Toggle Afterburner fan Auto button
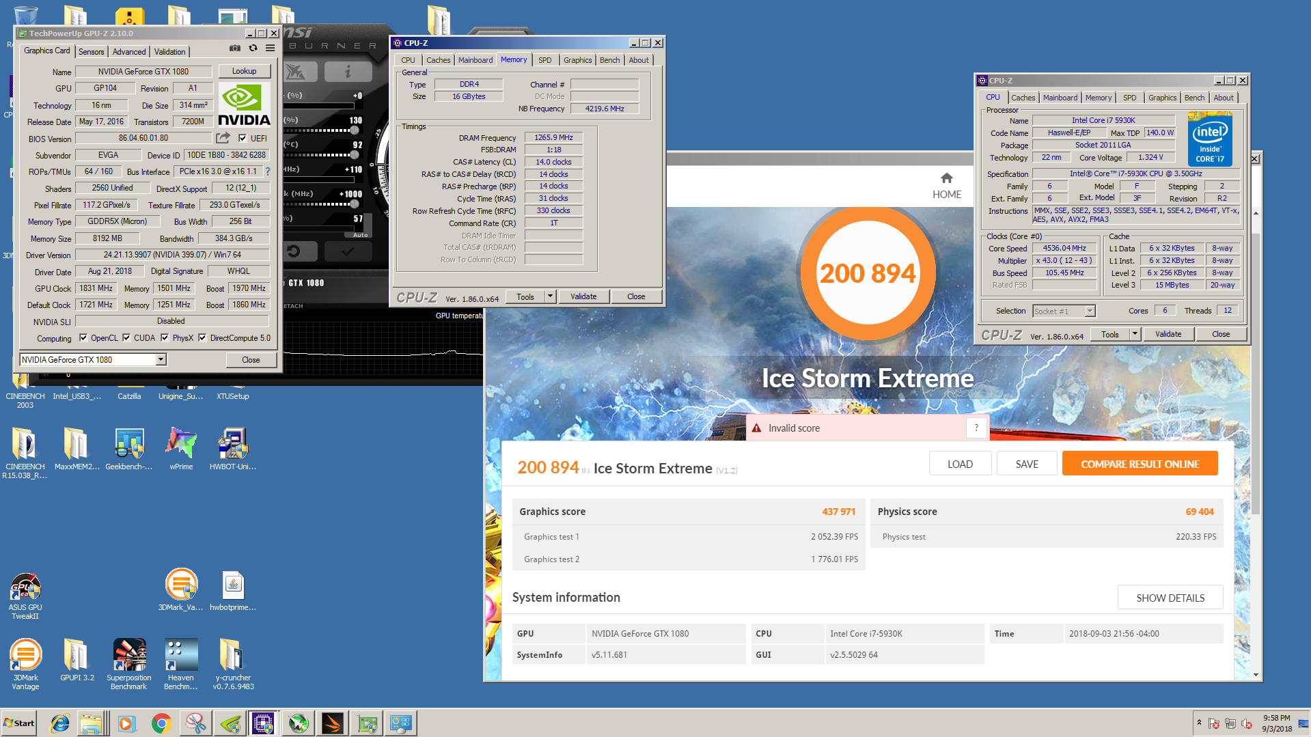Viewport: 1311px width, 737px height. pos(361,234)
